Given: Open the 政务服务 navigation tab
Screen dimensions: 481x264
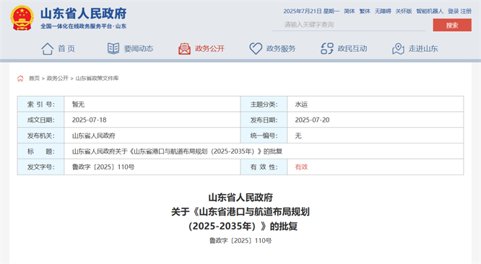Looking at the screenshot, I should point(281,49).
